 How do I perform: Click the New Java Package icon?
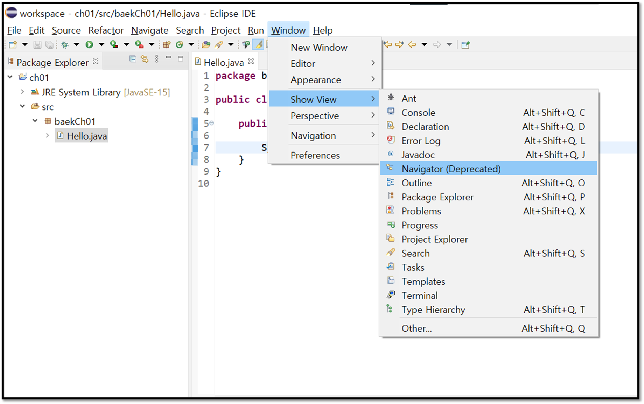click(x=167, y=44)
